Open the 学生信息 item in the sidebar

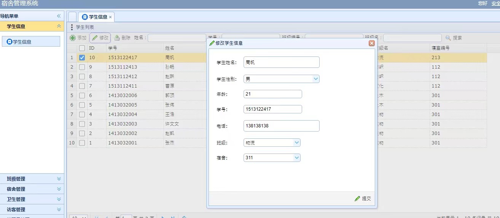tap(31, 42)
